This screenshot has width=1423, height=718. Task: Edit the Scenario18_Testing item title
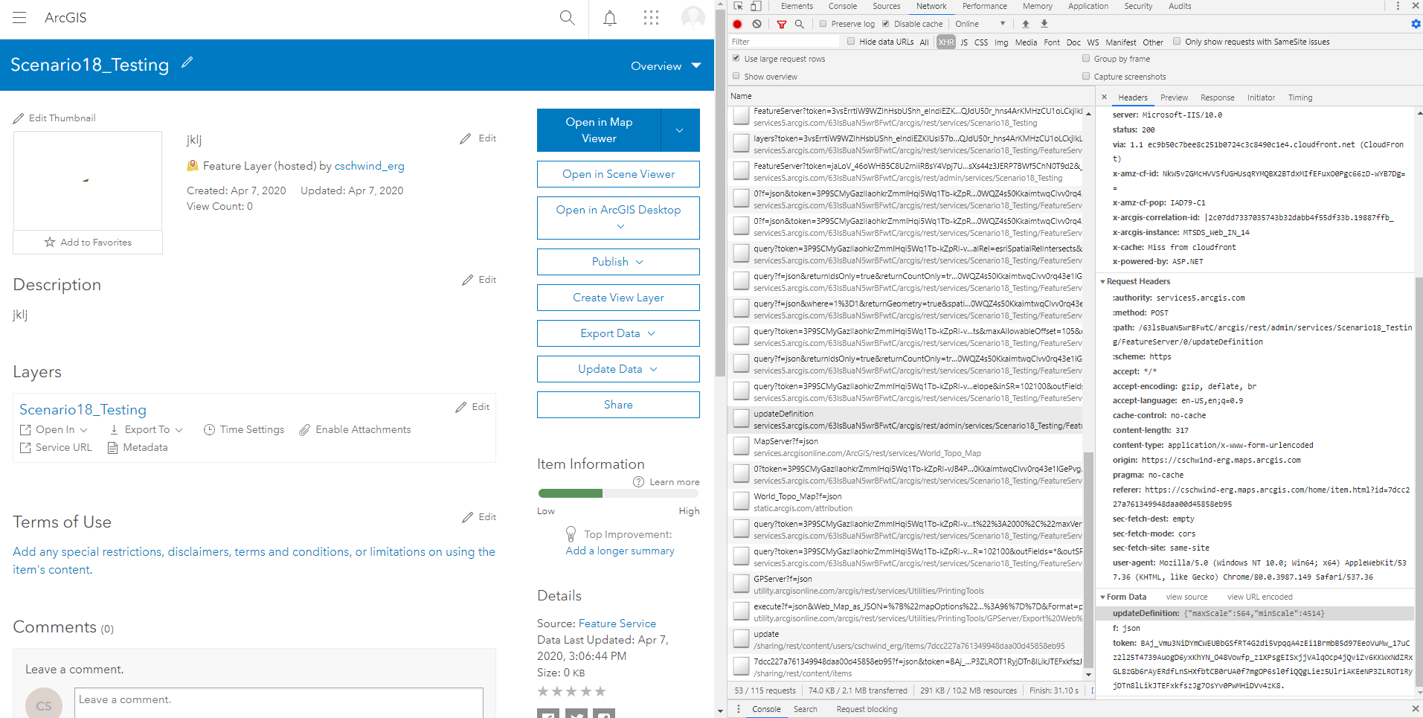(187, 63)
